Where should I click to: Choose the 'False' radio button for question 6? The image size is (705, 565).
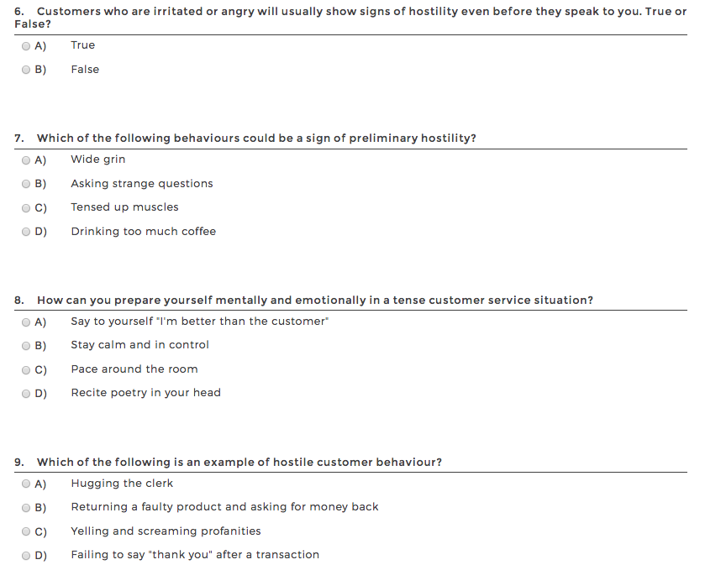pyautogui.click(x=26, y=70)
